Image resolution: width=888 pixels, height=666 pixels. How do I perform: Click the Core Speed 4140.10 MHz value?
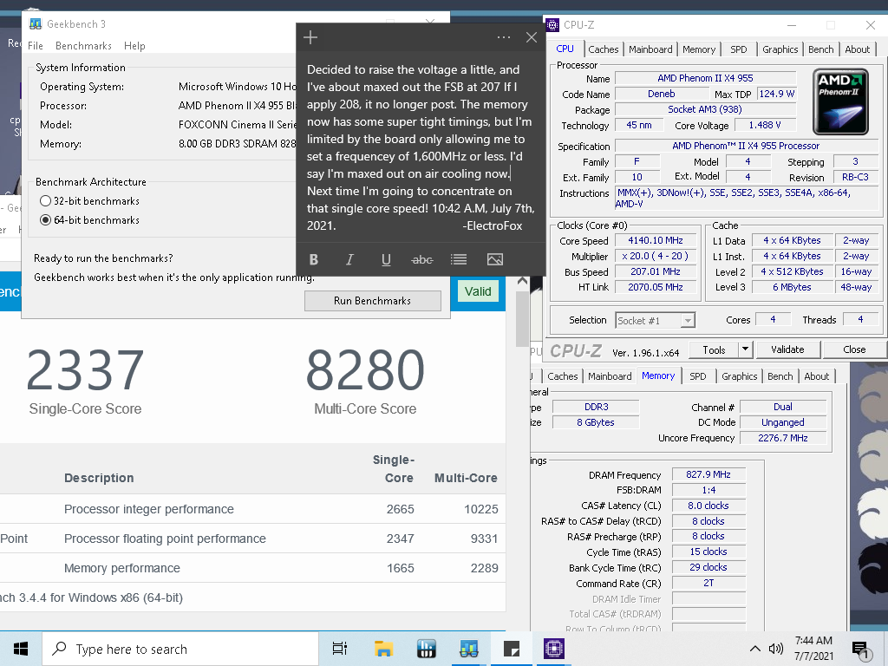point(656,241)
